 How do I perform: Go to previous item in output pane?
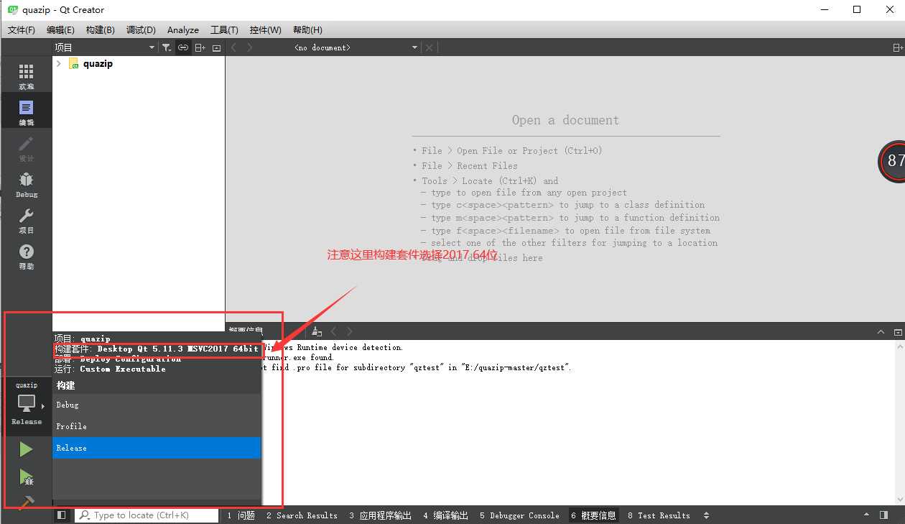tap(334, 331)
